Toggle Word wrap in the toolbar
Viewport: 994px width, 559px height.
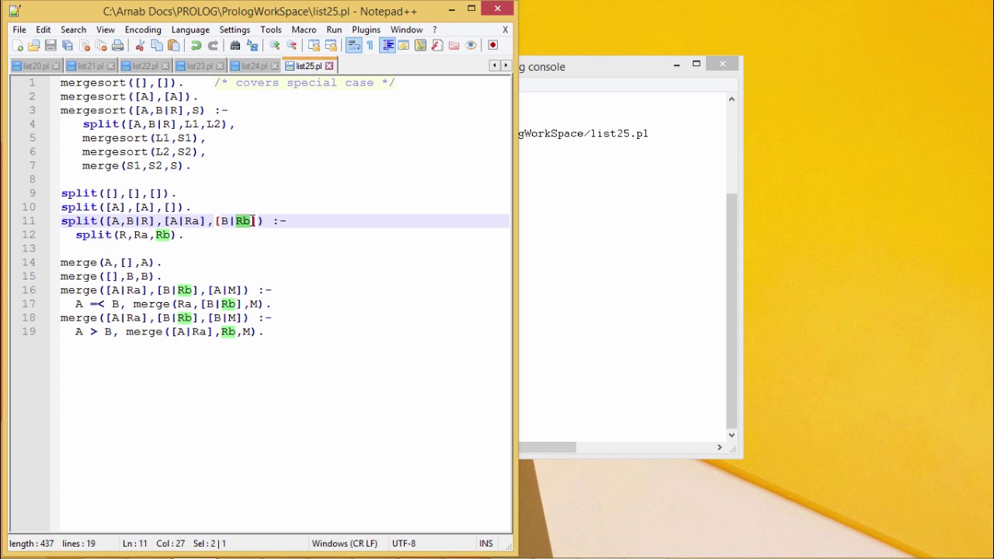click(353, 46)
